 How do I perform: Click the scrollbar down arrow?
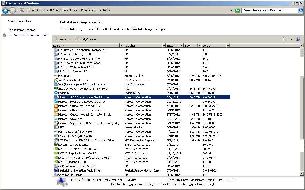(x=302, y=174)
